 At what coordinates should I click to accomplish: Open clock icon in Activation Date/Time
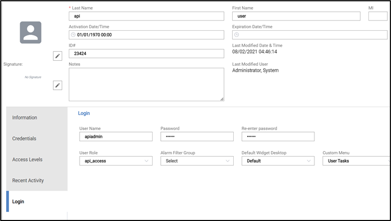coord(73,35)
